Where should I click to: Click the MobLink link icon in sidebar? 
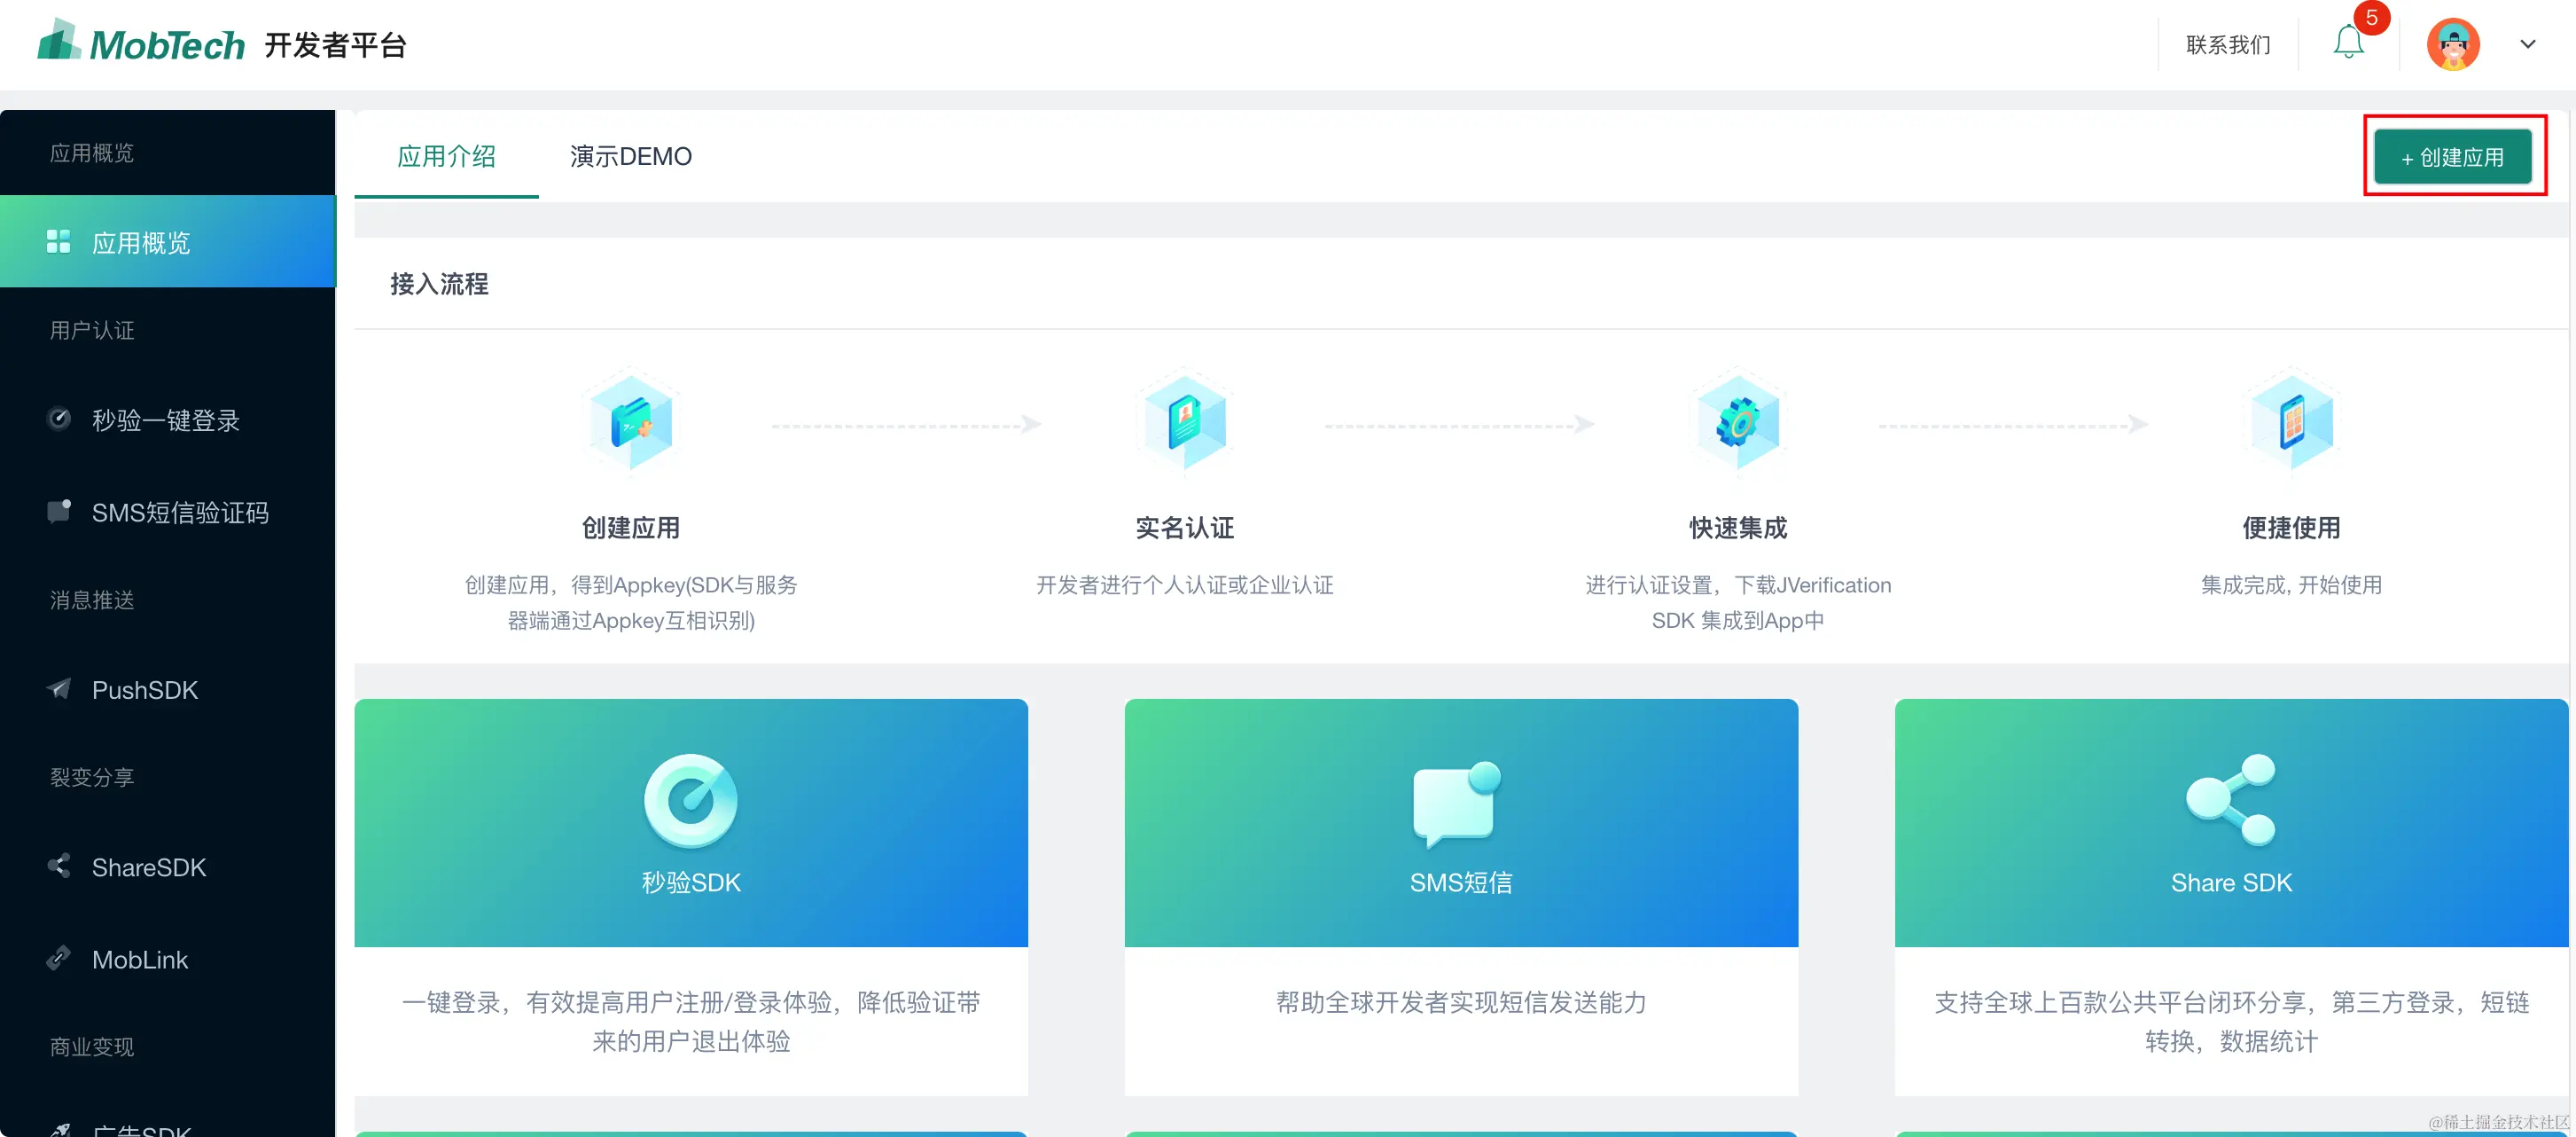pos(59,958)
